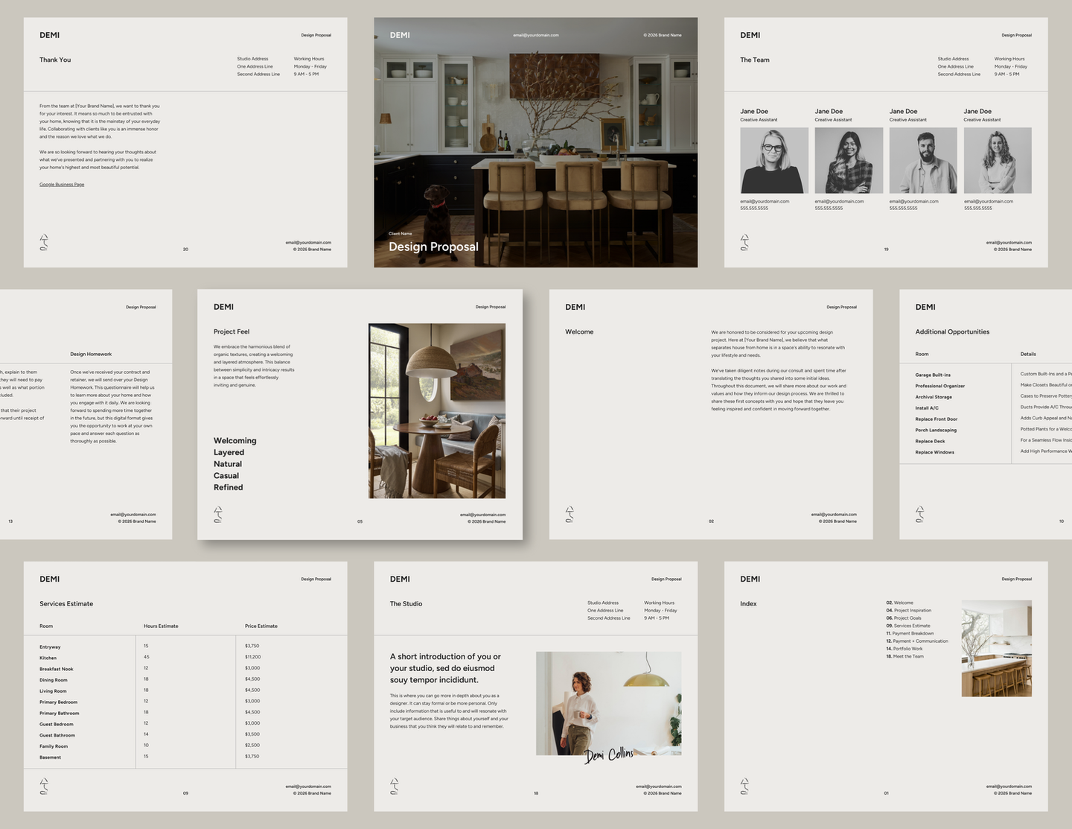
Task: Click the lamp icon on Thank You page
Action: tap(44, 242)
